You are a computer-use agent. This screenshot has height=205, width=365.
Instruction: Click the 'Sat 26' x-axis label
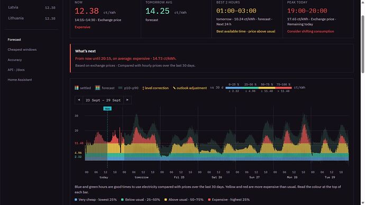pyautogui.click(x=217, y=178)
